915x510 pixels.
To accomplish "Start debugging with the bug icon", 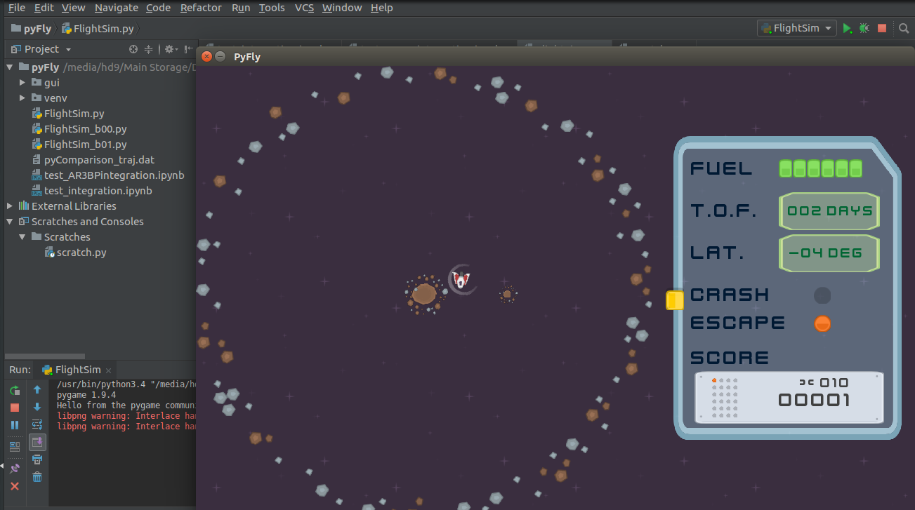I will 864,28.
